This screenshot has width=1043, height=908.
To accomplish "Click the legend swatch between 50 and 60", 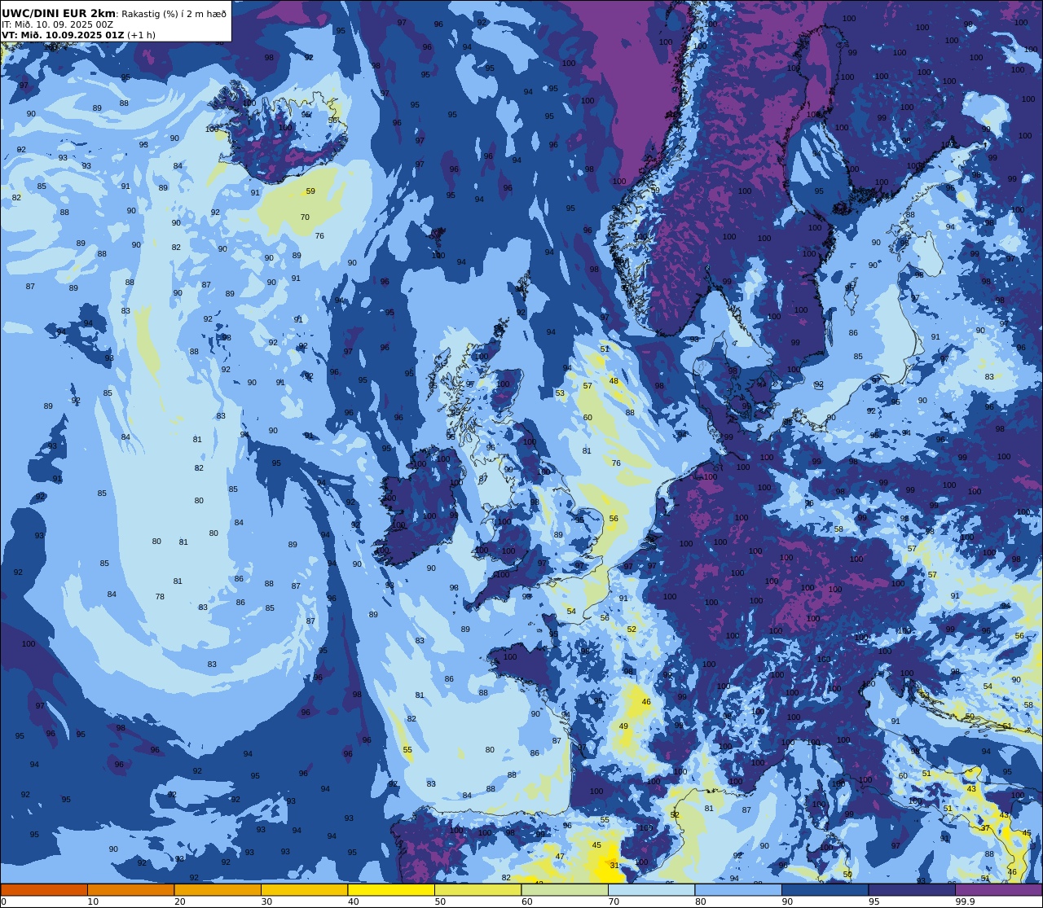I will (477, 889).
